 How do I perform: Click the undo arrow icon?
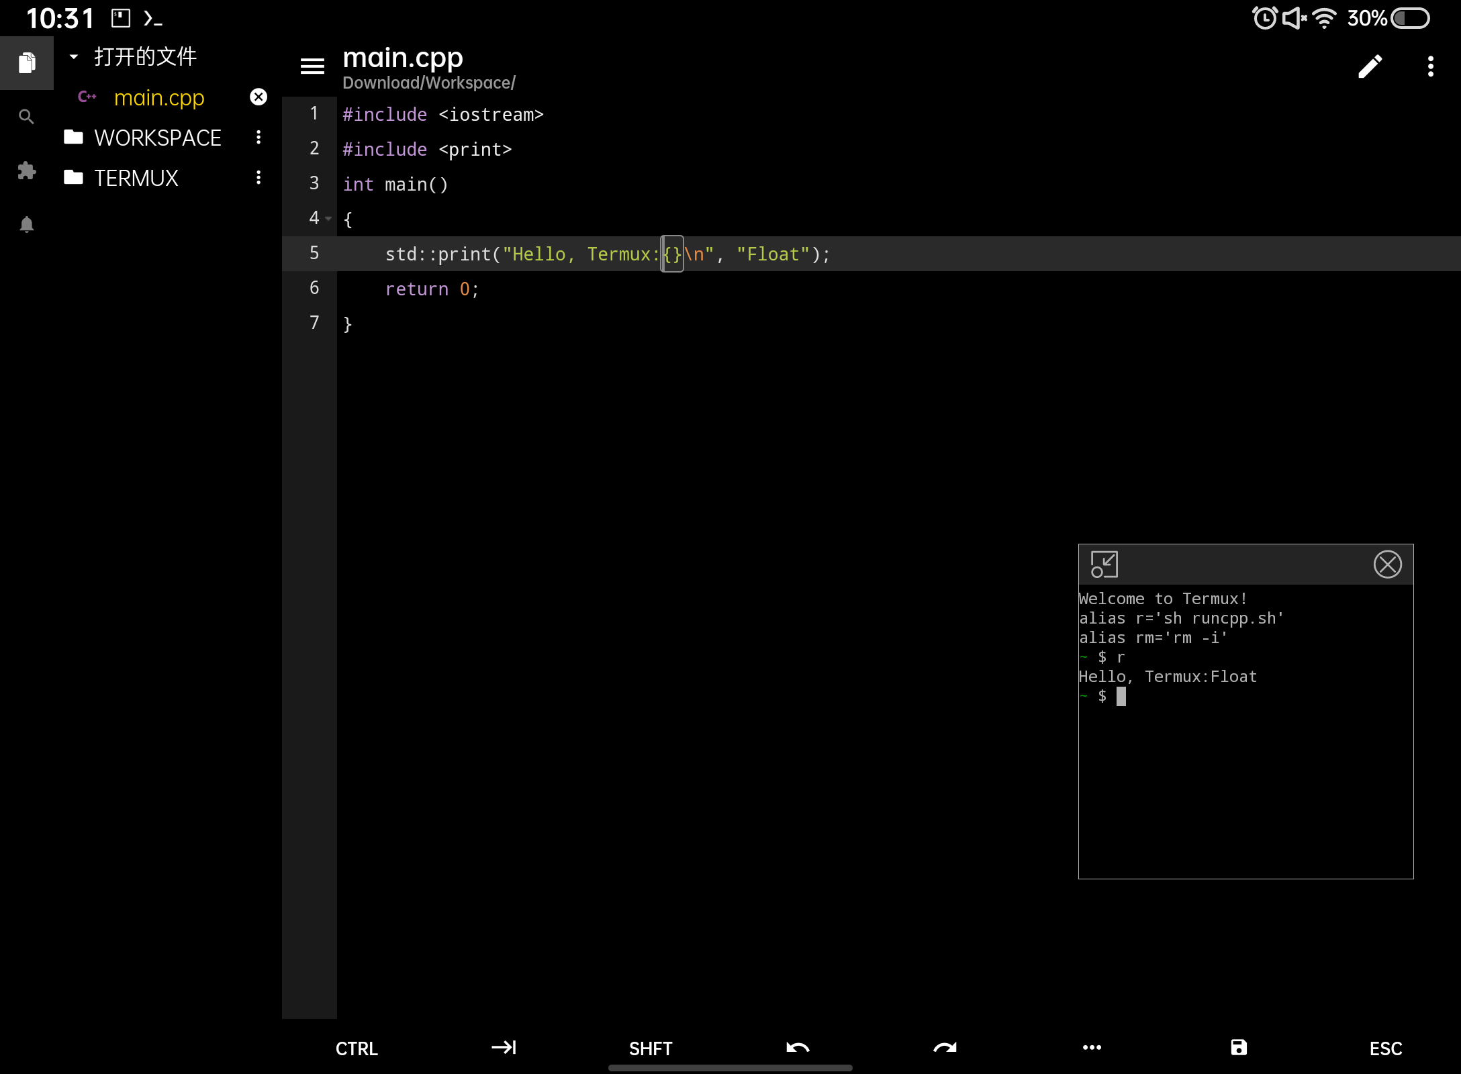tap(798, 1048)
